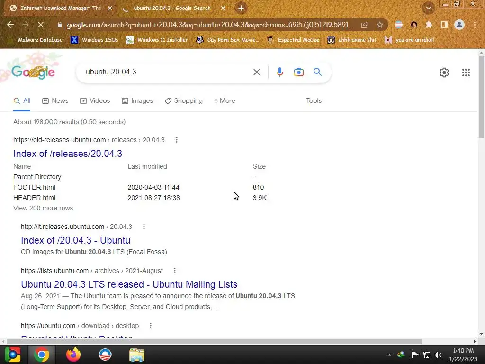Open Windows 11 Installer bookmark
This screenshot has width=485, height=364.
tap(157, 40)
